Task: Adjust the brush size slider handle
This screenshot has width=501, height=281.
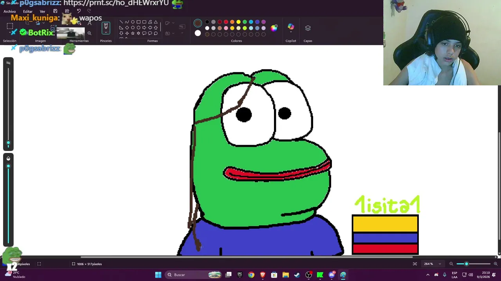Action: tap(8, 143)
